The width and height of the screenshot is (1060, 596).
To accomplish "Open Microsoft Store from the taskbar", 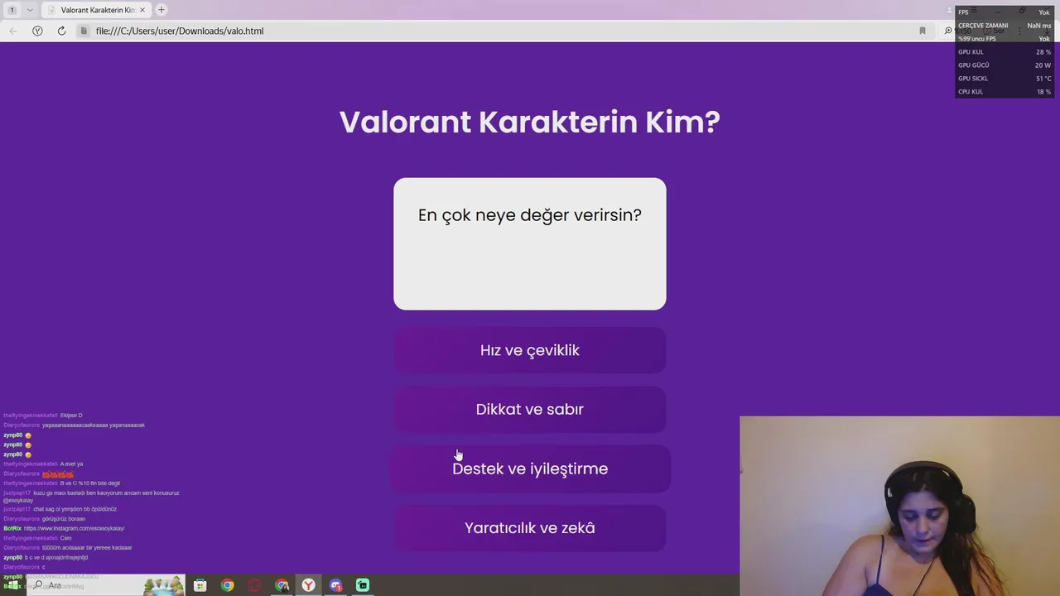I will (x=200, y=585).
